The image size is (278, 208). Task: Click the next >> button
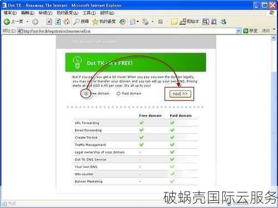pos(180,94)
